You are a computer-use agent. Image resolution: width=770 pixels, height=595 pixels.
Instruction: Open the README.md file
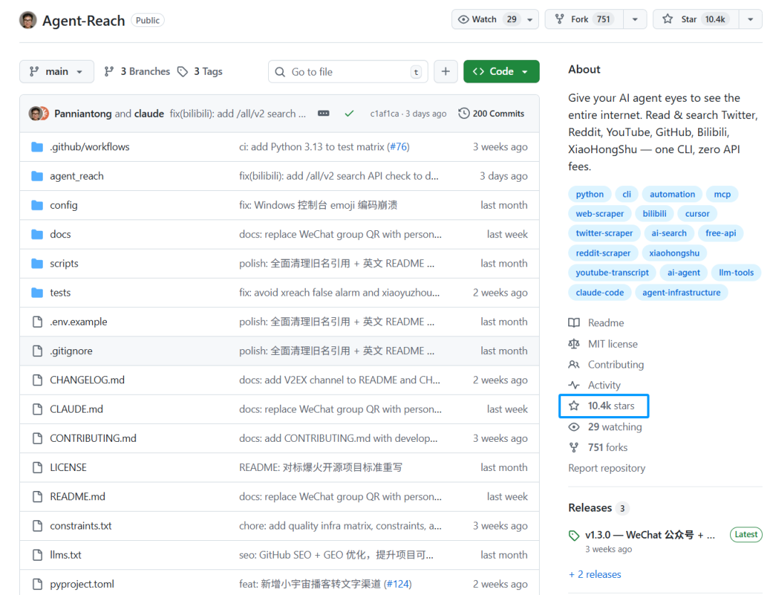pos(77,497)
